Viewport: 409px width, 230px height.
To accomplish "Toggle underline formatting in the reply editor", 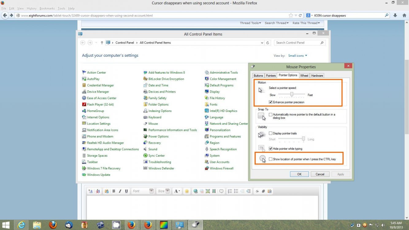I will [126, 191].
